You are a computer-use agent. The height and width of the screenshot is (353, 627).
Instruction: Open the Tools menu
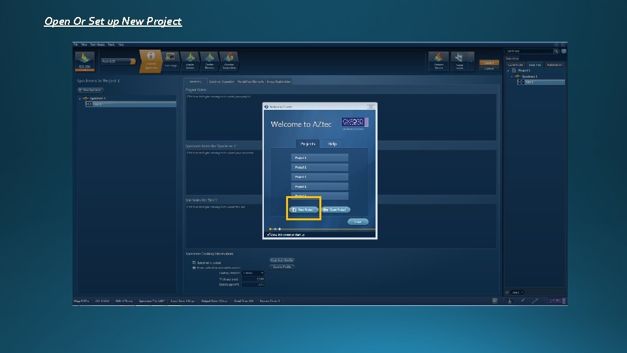click(x=111, y=44)
